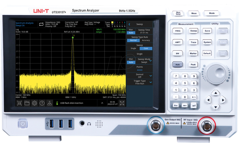Viewport: 239px width, 143px height.
Task: Push the up arrow key
Action: [215, 93]
